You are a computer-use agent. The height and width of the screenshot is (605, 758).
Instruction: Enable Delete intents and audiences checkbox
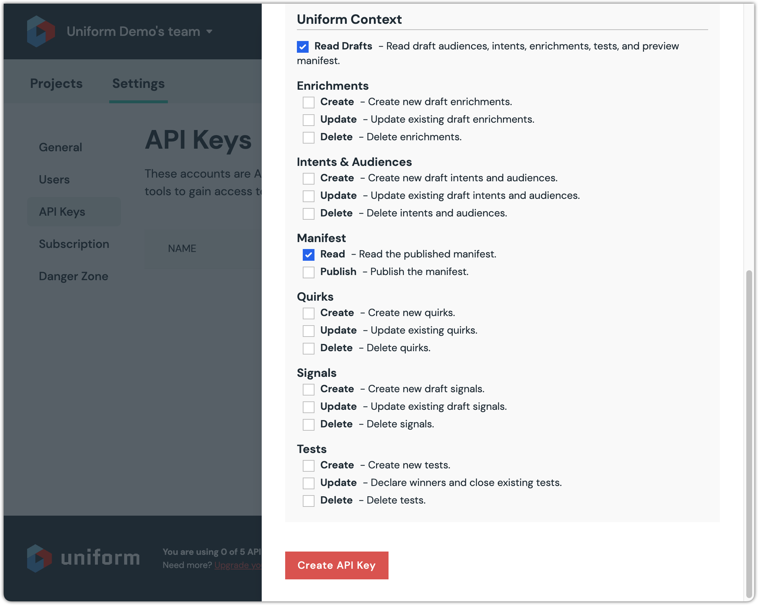tap(309, 214)
